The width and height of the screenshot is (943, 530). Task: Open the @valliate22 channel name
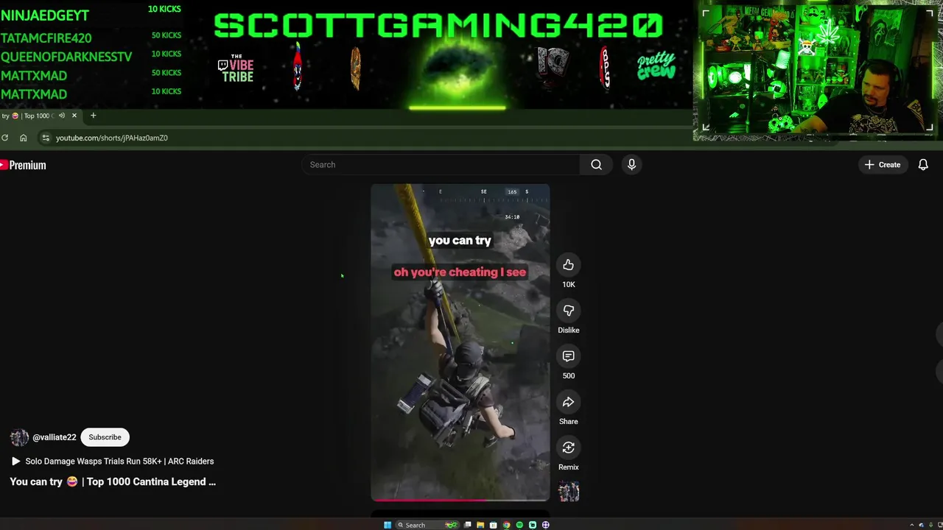55,437
